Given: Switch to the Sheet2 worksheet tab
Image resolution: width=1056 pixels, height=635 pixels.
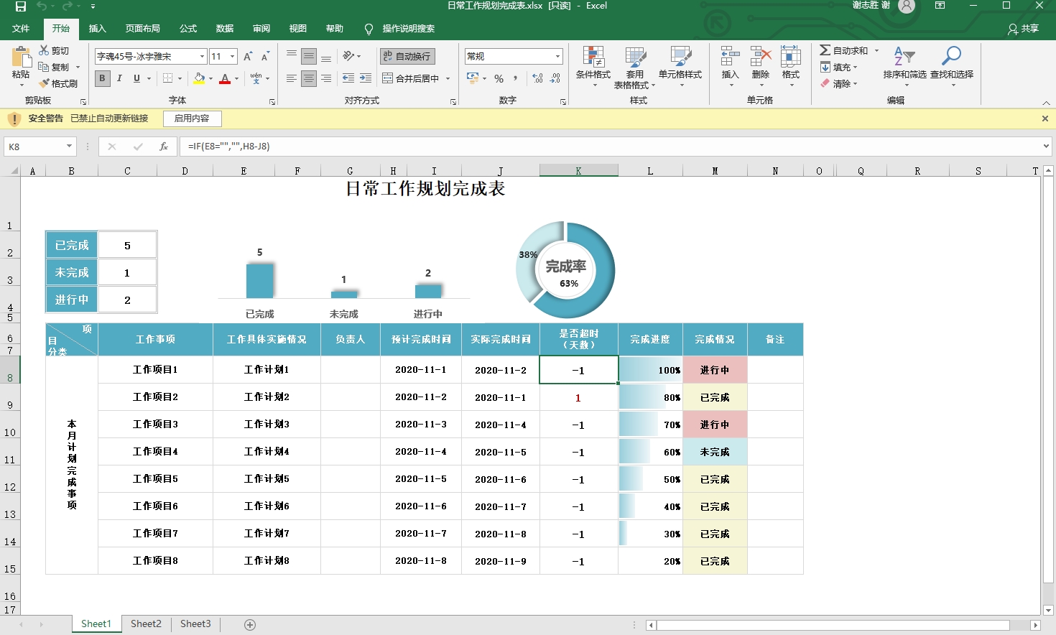Looking at the screenshot, I should (x=146, y=624).
